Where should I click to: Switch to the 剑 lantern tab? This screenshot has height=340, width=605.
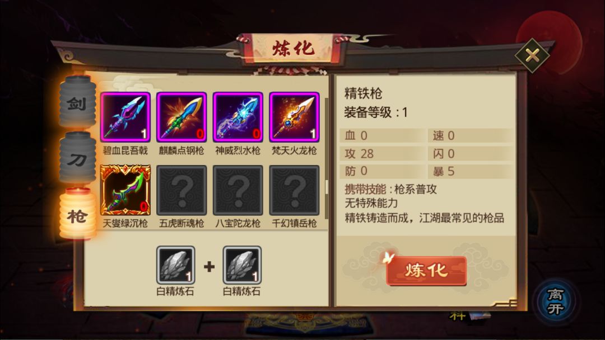click(77, 102)
